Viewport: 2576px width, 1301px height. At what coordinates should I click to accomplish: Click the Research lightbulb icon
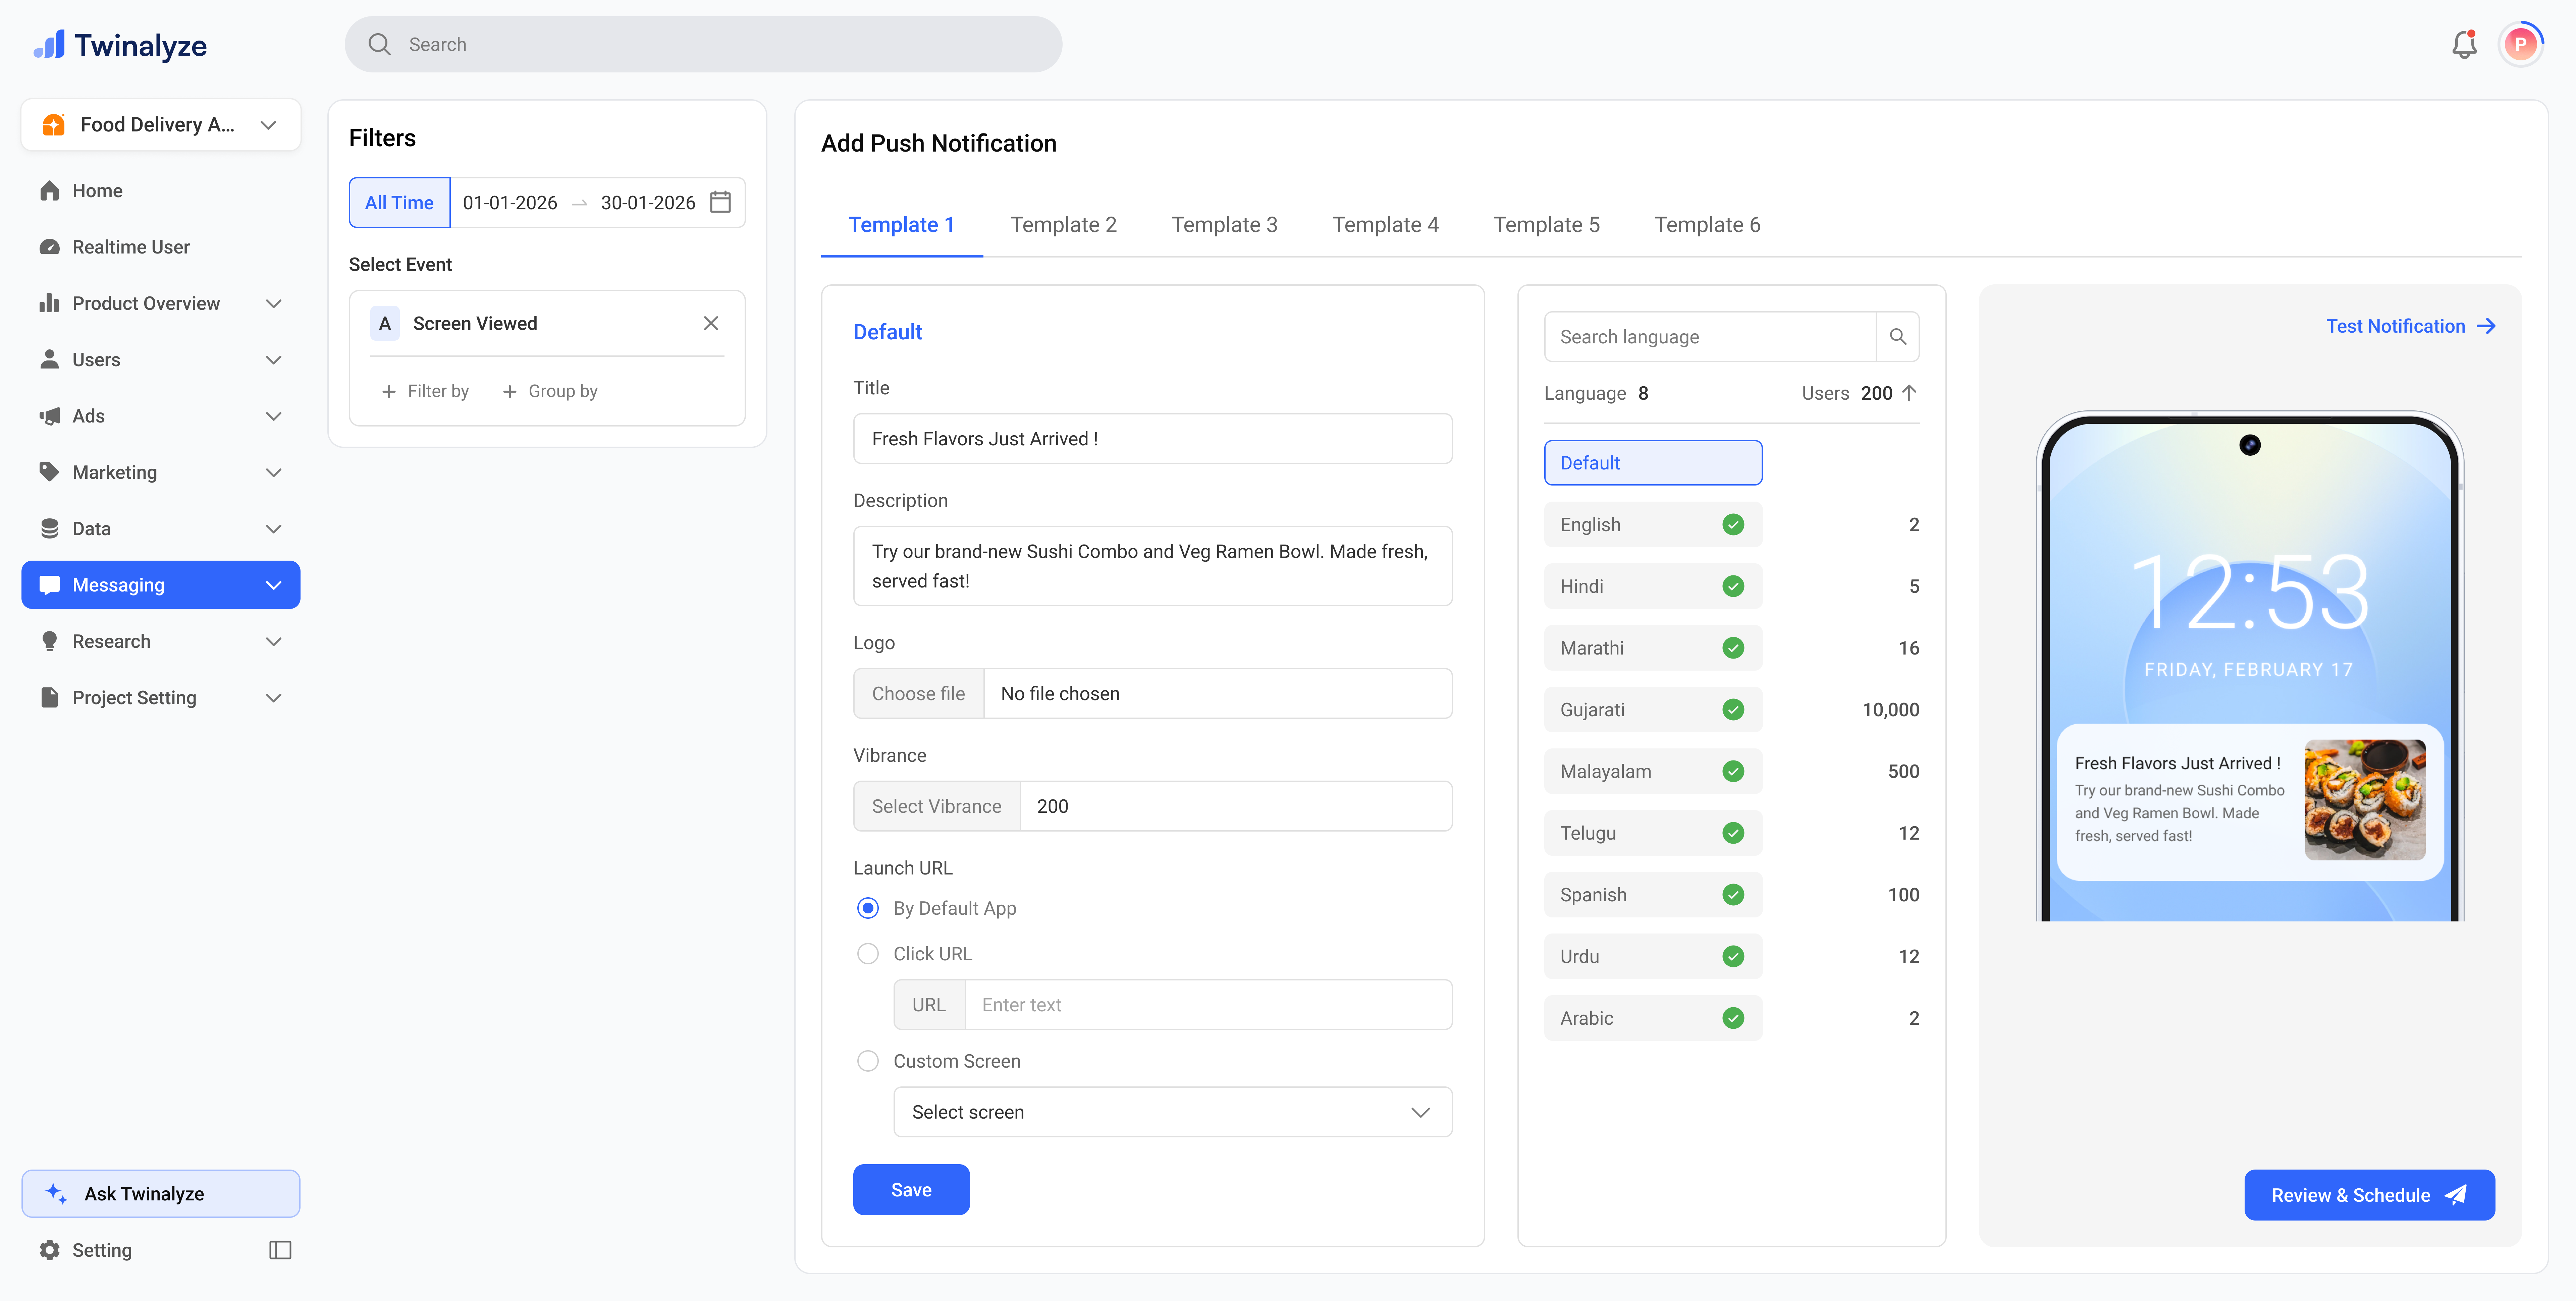point(49,641)
